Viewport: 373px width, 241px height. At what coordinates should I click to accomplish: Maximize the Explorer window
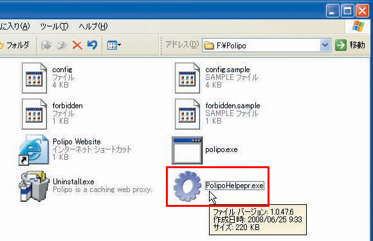[347, 11]
